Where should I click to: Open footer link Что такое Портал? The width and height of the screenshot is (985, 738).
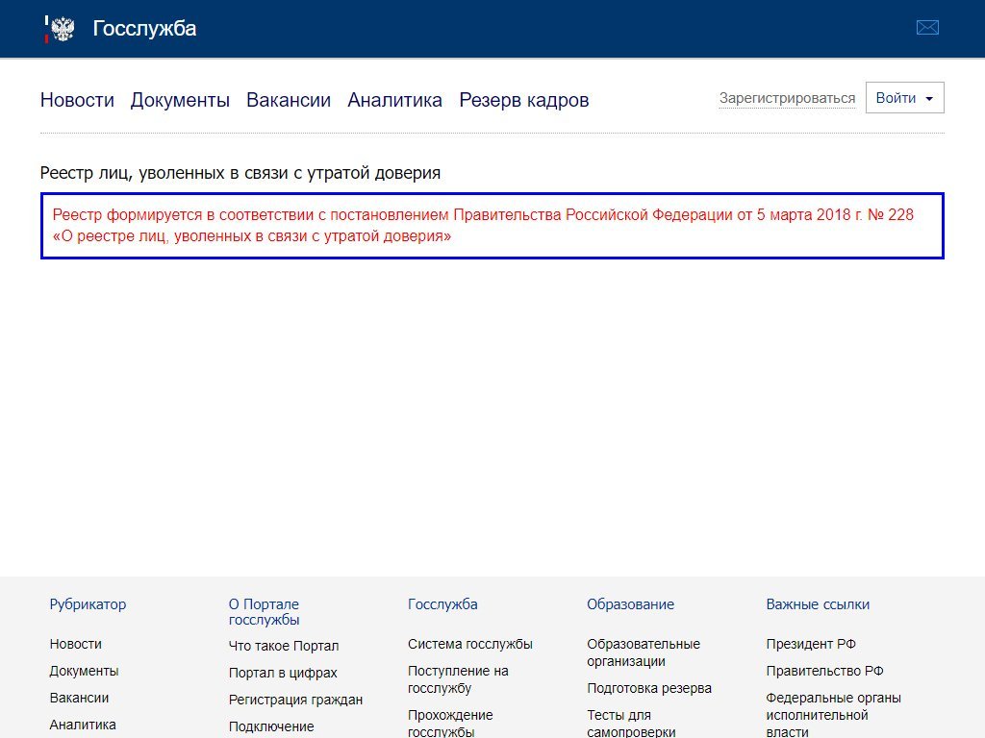[x=284, y=646]
